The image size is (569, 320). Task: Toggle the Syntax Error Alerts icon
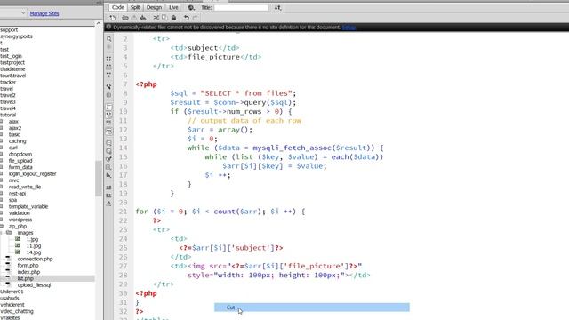click(x=108, y=132)
